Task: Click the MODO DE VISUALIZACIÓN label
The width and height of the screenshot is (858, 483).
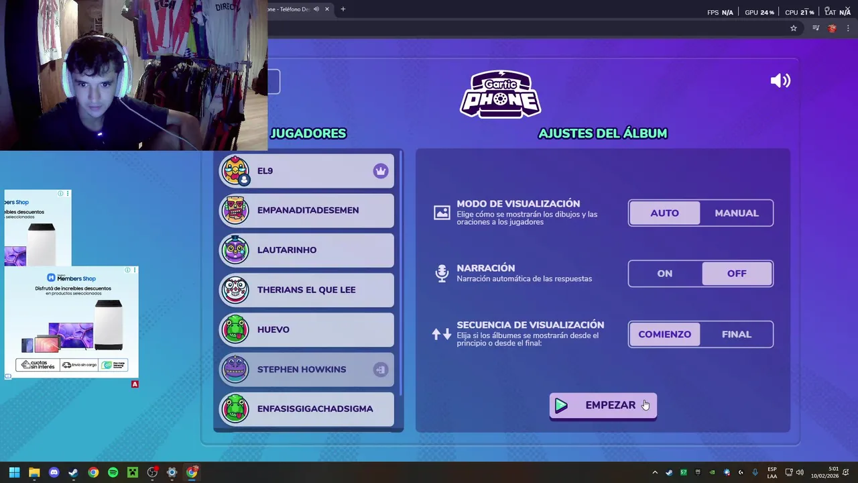Action: (518, 204)
